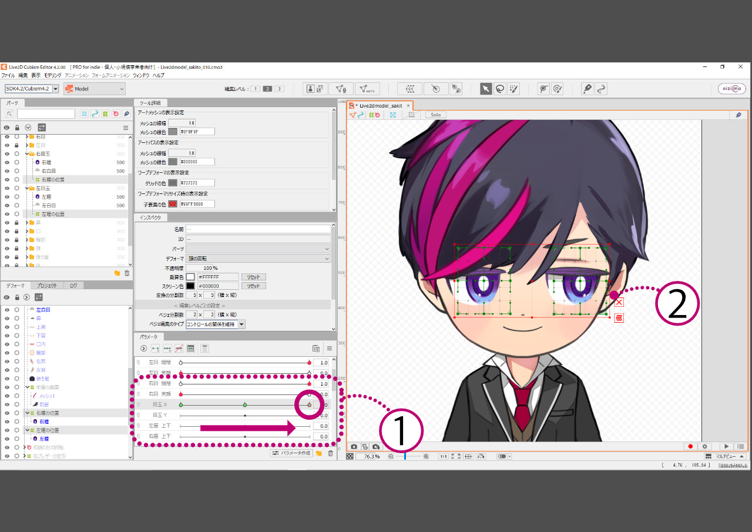The width and height of the screenshot is (752, 532).
Task: Open the スクリーン色 black color swatch
Action: 190,286
